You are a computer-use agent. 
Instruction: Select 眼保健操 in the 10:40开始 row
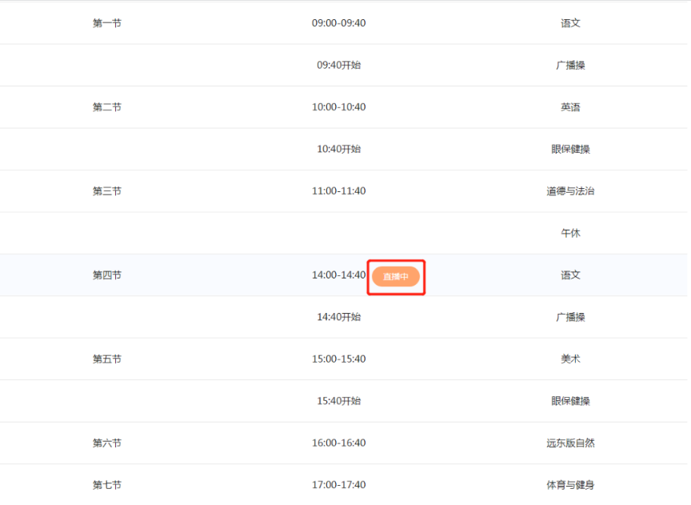click(570, 149)
